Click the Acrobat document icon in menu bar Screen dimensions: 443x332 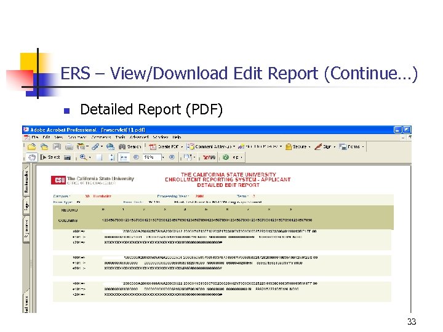click(x=27, y=137)
